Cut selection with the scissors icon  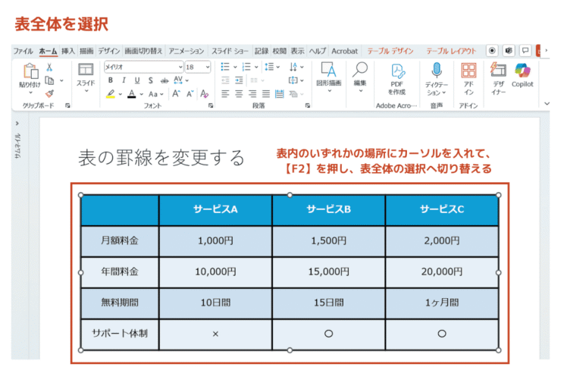coord(49,67)
